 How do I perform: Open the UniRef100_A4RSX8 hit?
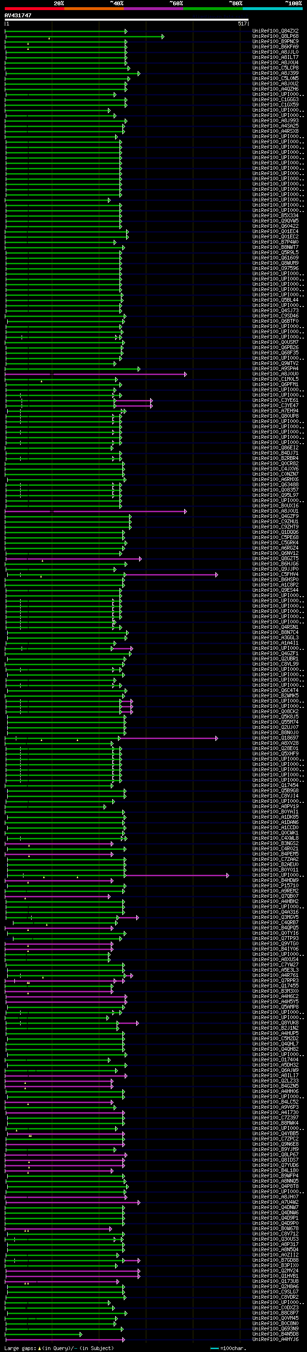275,131
